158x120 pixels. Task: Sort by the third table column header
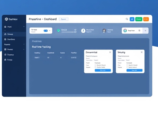coord(62,53)
